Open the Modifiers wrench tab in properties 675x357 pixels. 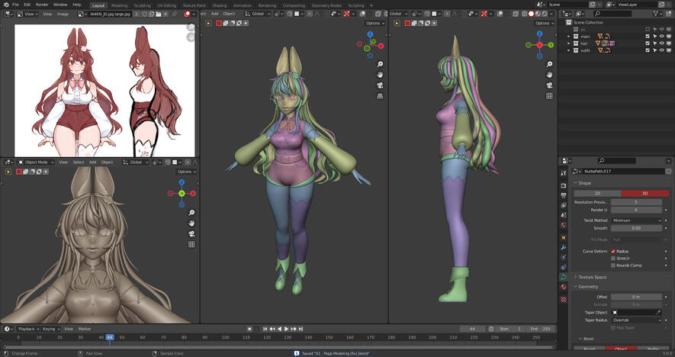(x=564, y=248)
